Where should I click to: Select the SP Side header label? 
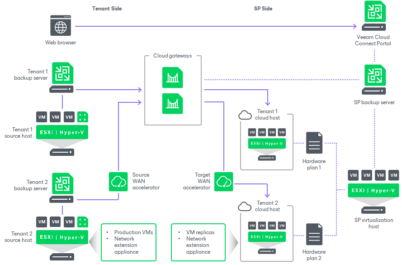263,8
